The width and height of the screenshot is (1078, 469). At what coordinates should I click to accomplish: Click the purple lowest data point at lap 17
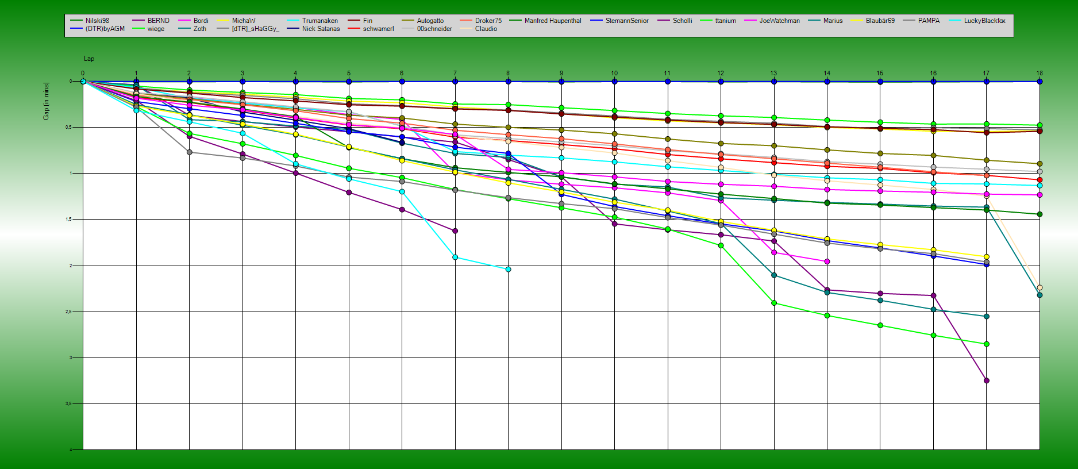point(987,380)
